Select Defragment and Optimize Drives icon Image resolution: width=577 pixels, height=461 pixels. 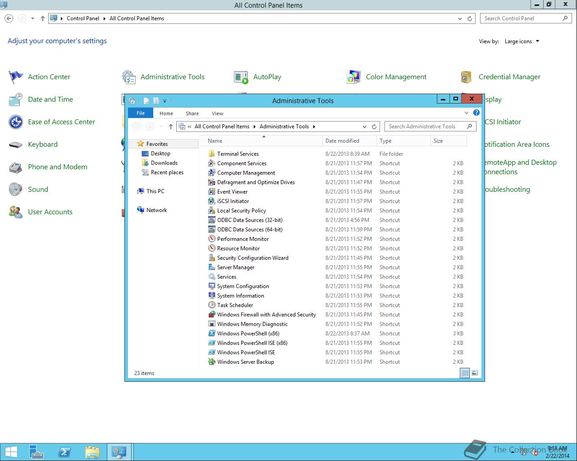(212, 182)
